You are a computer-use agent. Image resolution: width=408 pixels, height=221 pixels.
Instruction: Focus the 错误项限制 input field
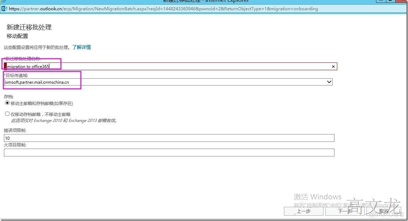(x=142, y=138)
